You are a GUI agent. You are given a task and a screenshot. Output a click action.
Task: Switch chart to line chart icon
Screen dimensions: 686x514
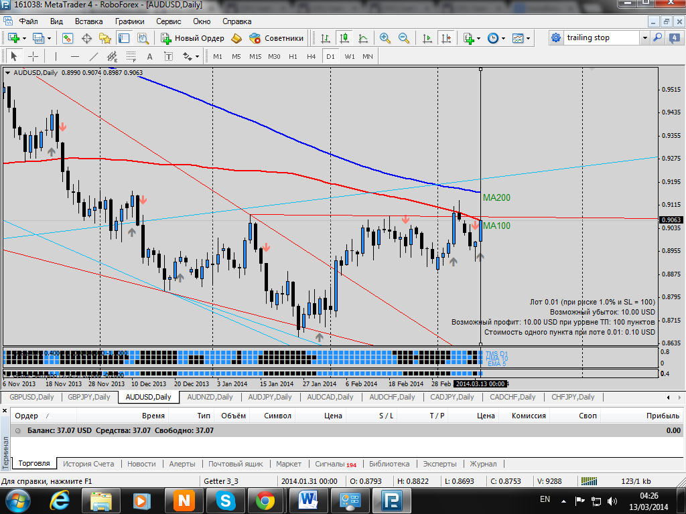pos(363,38)
